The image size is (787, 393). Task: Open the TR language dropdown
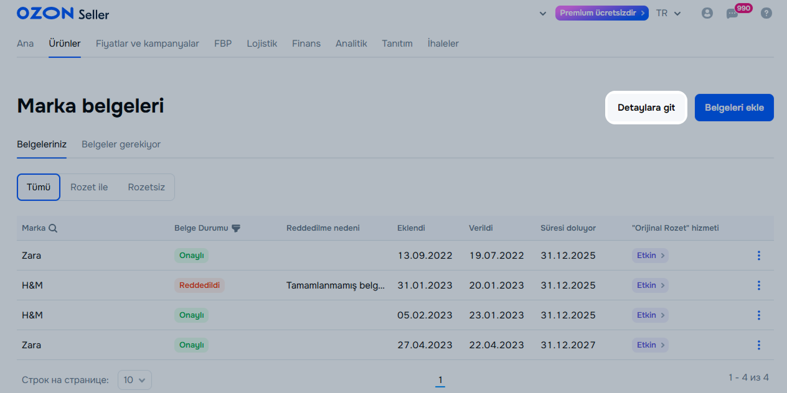tap(669, 13)
